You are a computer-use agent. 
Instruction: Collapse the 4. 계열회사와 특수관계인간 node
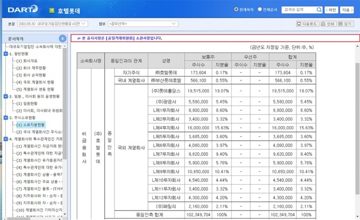6,139
